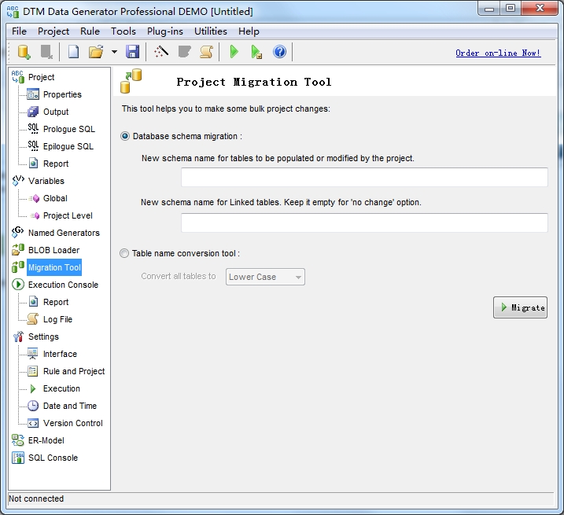Click the green run project play icon

234,52
